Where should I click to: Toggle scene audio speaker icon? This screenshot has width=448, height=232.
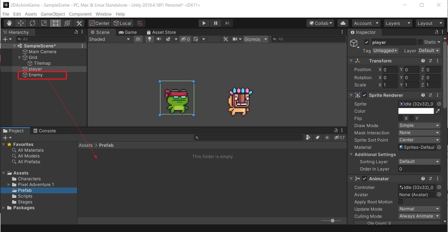coord(159,39)
